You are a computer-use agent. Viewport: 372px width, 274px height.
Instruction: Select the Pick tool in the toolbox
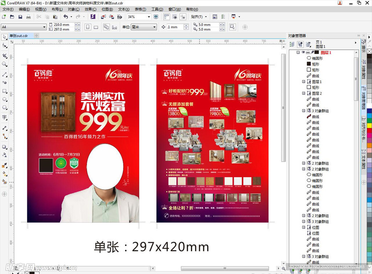[x=4, y=37]
